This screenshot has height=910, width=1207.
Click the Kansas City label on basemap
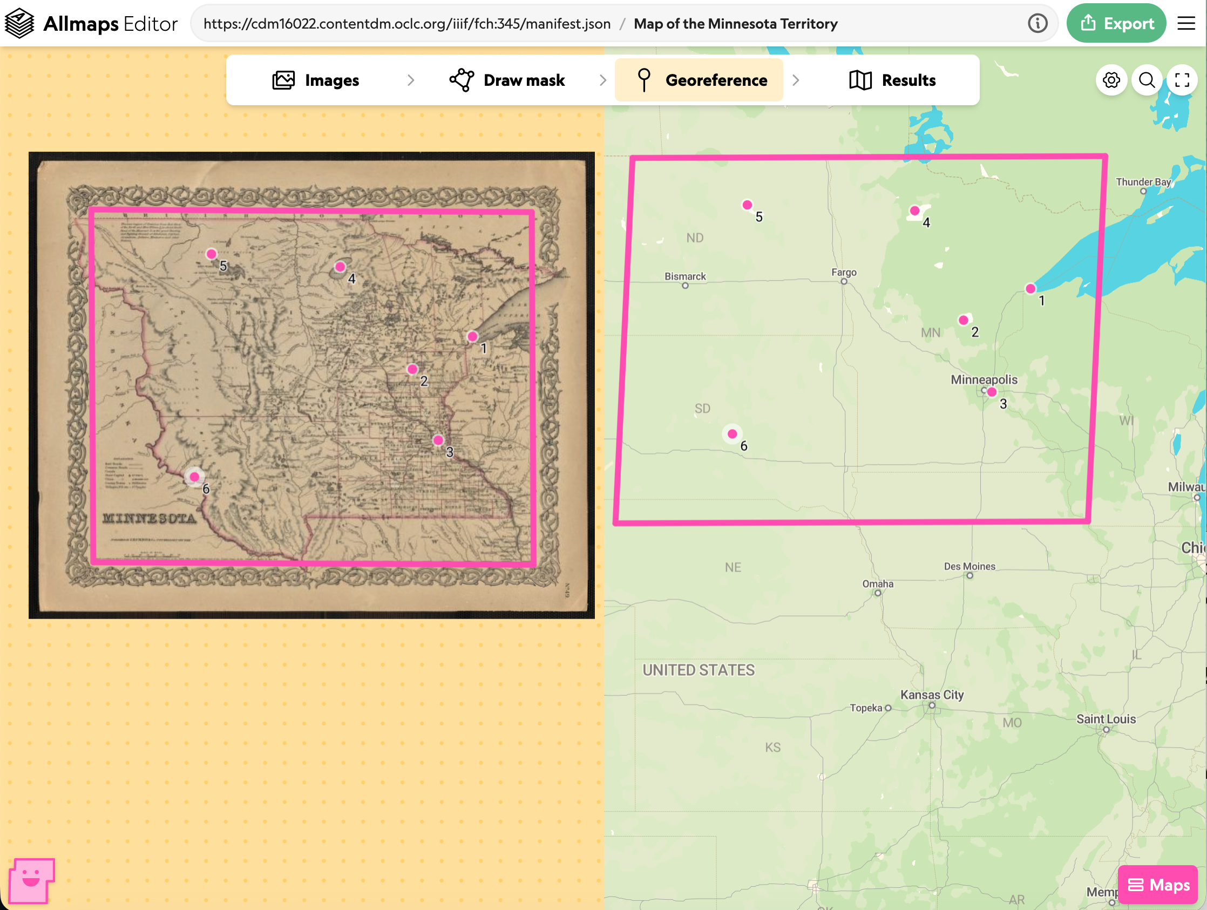click(932, 695)
